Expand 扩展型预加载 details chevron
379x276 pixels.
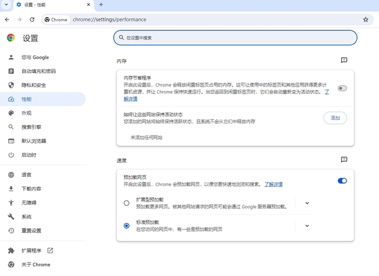click(307, 203)
